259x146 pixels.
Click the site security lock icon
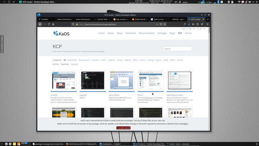tap(77, 25)
